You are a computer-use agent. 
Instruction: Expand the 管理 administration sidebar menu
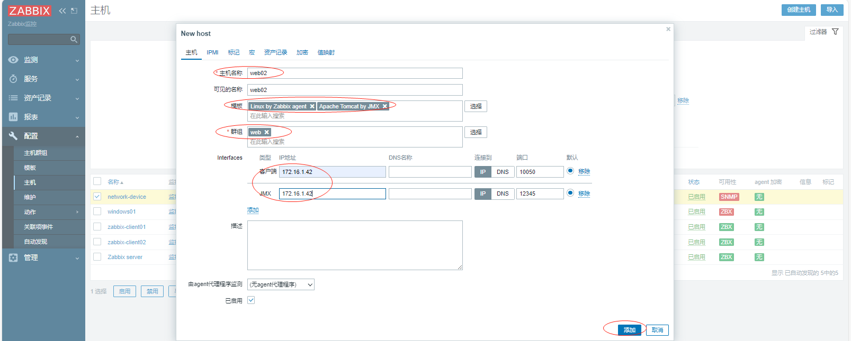43,257
